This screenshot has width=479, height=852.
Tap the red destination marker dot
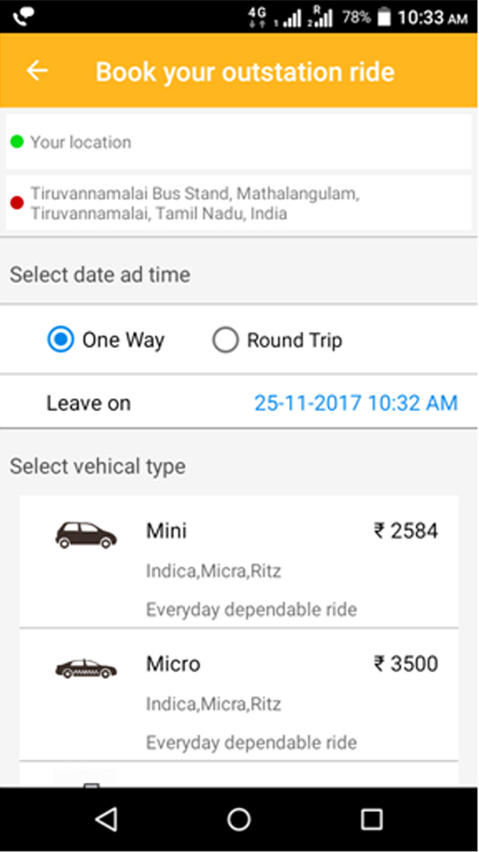pos(17,203)
